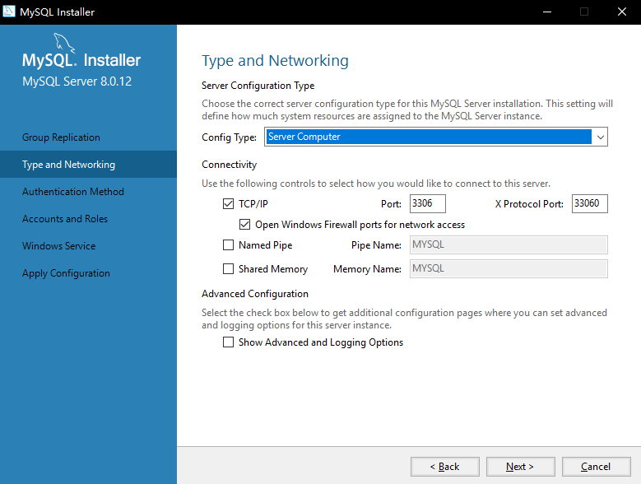Click the MySQL Server 8.0.12 text
The height and width of the screenshot is (484, 641).
(77, 81)
